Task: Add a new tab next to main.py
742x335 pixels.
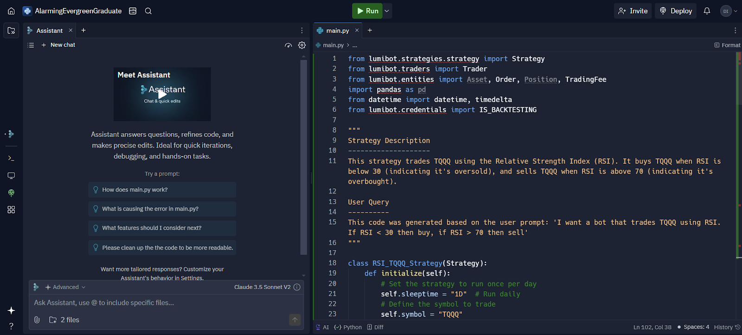Action: tap(370, 31)
